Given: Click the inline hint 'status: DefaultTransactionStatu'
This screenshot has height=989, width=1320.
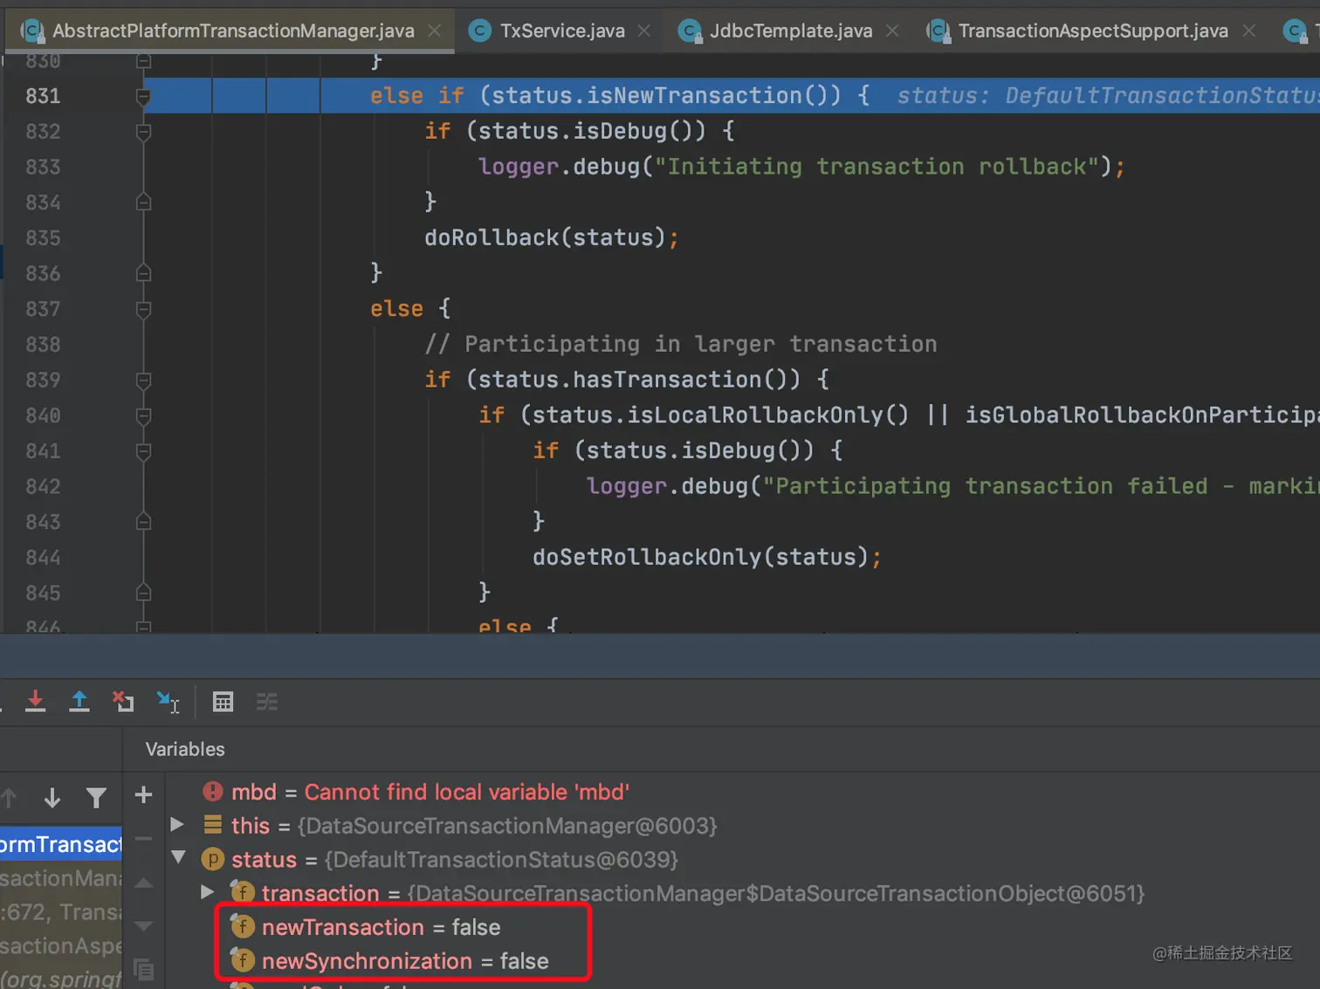Looking at the screenshot, I should pyautogui.click(x=1108, y=95).
